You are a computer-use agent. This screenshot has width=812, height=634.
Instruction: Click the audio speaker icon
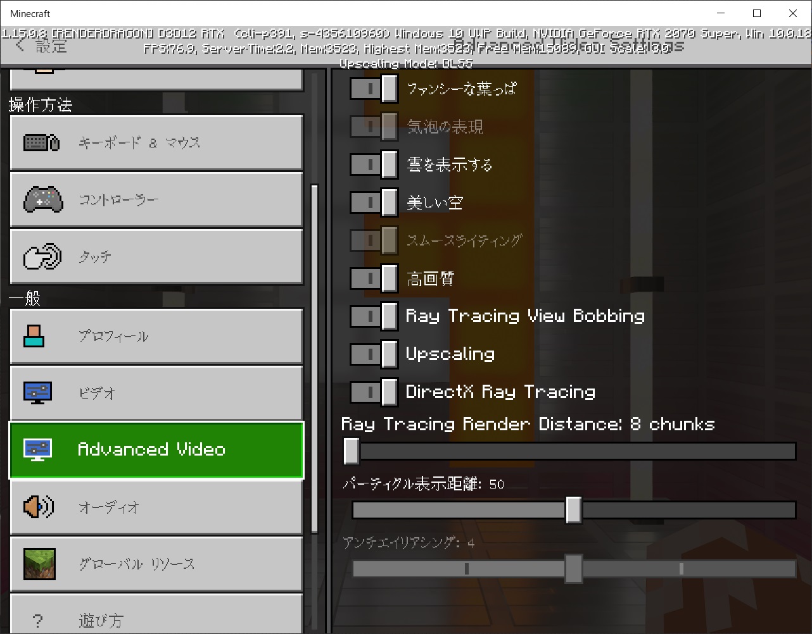click(x=39, y=507)
